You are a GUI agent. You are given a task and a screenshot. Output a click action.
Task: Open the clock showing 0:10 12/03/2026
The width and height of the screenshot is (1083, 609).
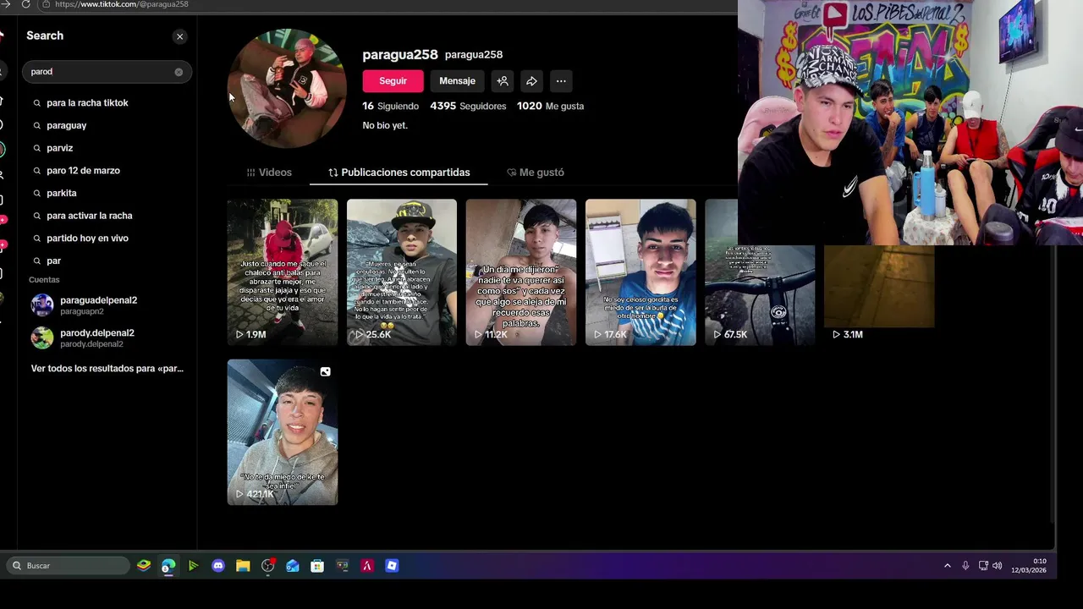1029,566
